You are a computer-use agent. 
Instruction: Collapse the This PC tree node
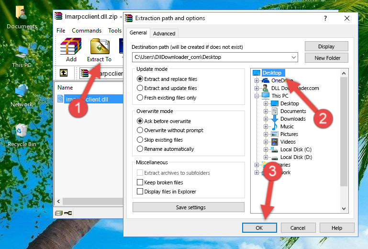[x=257, y=96]
